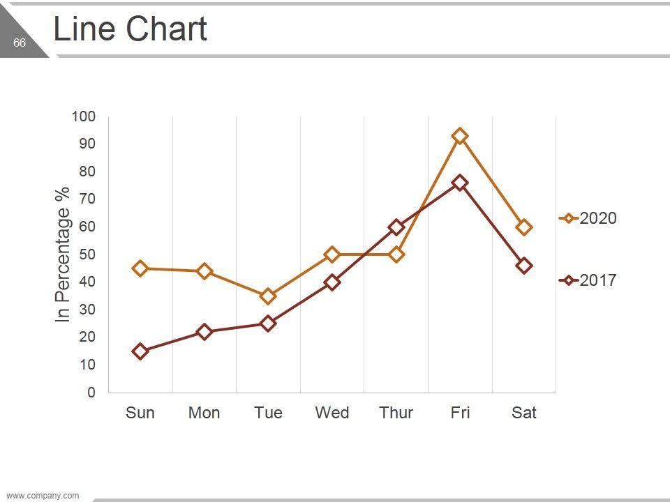Select the 2020 Sunday data point marker

coord(140,268)
